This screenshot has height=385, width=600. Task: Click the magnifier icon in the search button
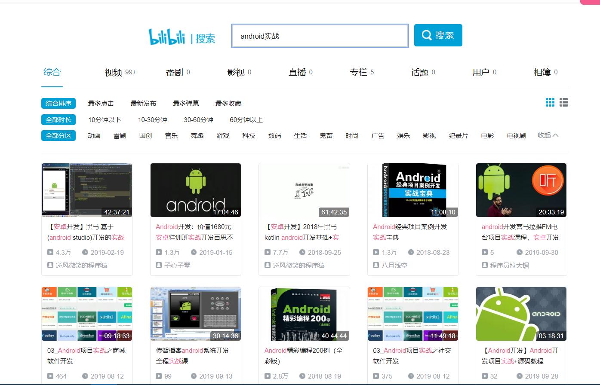[426, 35]
